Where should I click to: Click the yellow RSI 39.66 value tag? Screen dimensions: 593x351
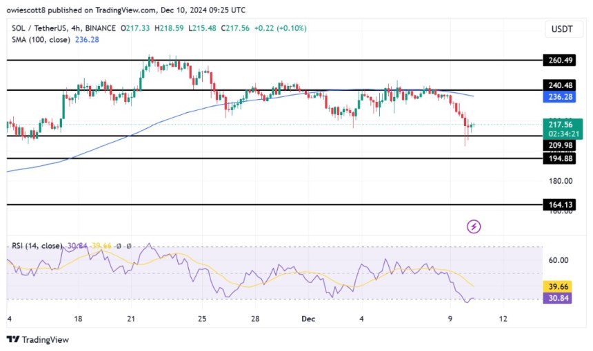pyautogui.click(x=557, y=286)
